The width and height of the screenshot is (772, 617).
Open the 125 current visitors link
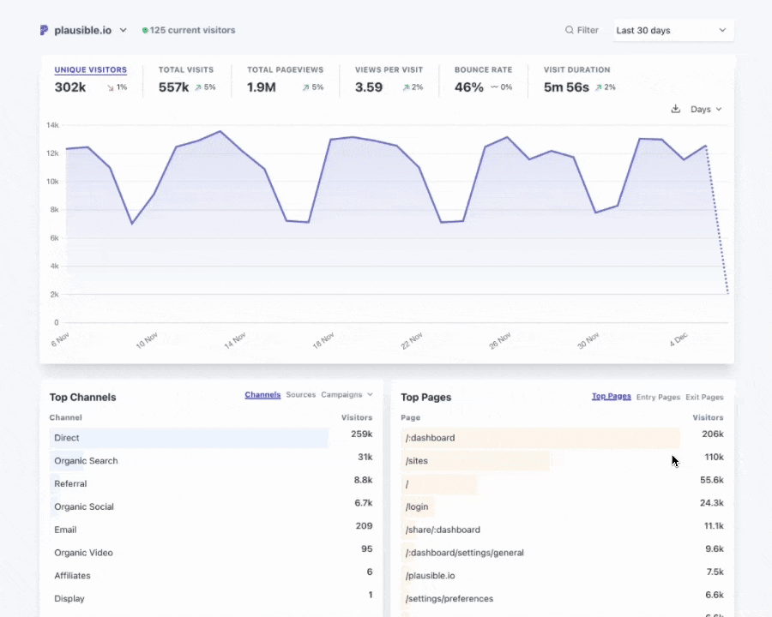click(x=192, y=30)
